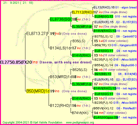Click the B74Vt(KK) node
This screenshot has height=125, width=138.
(x=80, y=113)
